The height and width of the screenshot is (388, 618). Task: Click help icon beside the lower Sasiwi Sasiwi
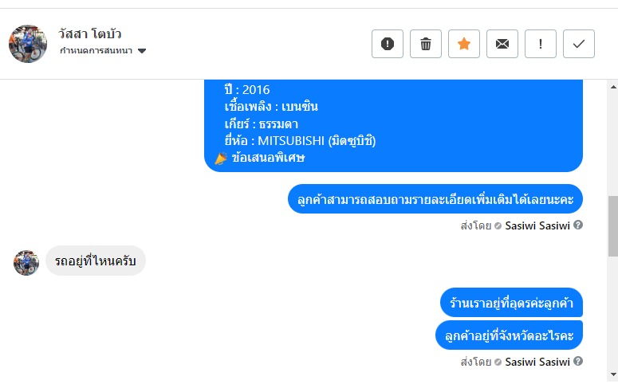click(x=578, y=361)
